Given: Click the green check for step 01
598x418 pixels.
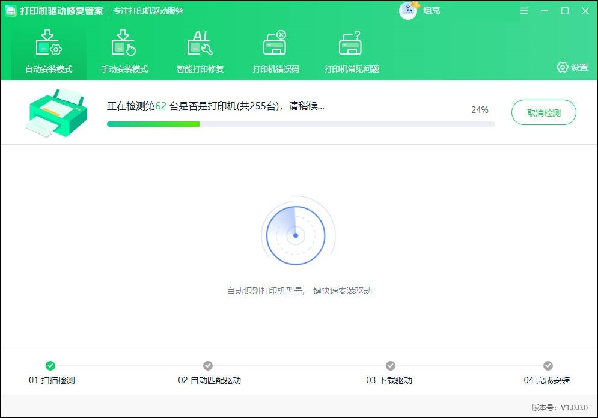Looking at the screenshot, I should [50, 366].
